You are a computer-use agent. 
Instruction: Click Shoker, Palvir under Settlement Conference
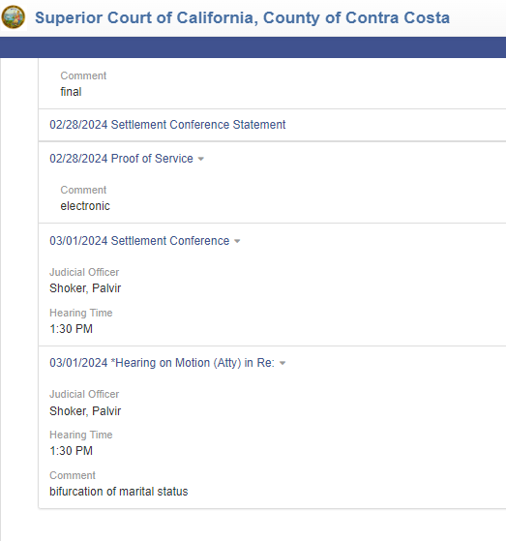[85, 288]
